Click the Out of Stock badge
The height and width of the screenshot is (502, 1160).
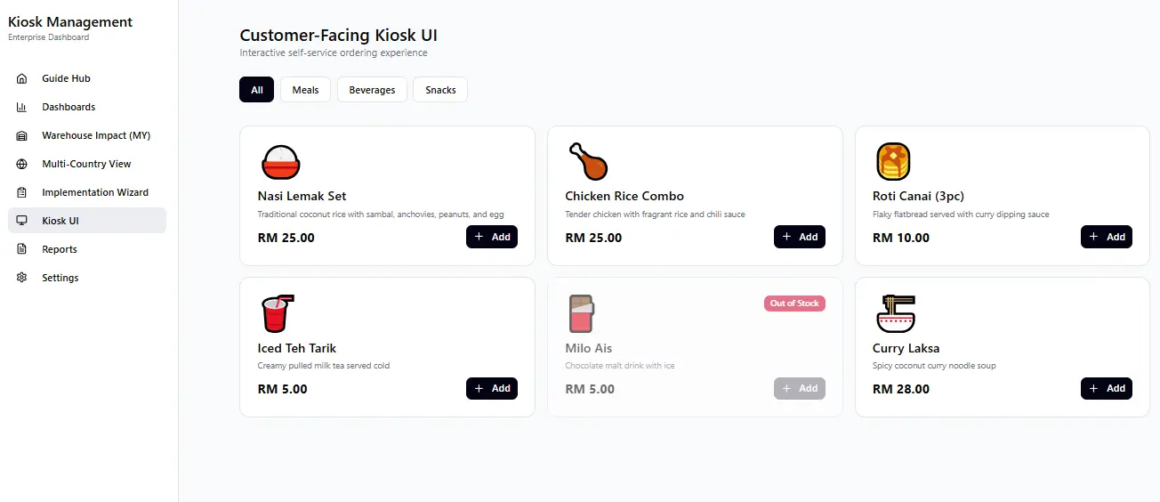794,304
